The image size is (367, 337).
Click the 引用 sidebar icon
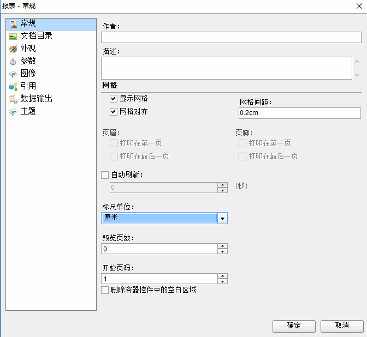click(13, 86)
